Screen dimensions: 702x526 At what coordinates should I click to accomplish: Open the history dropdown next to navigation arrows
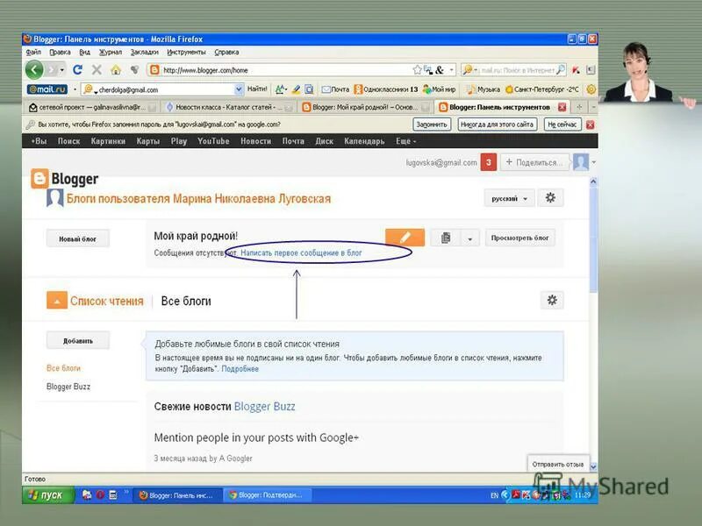pos(61,70)
